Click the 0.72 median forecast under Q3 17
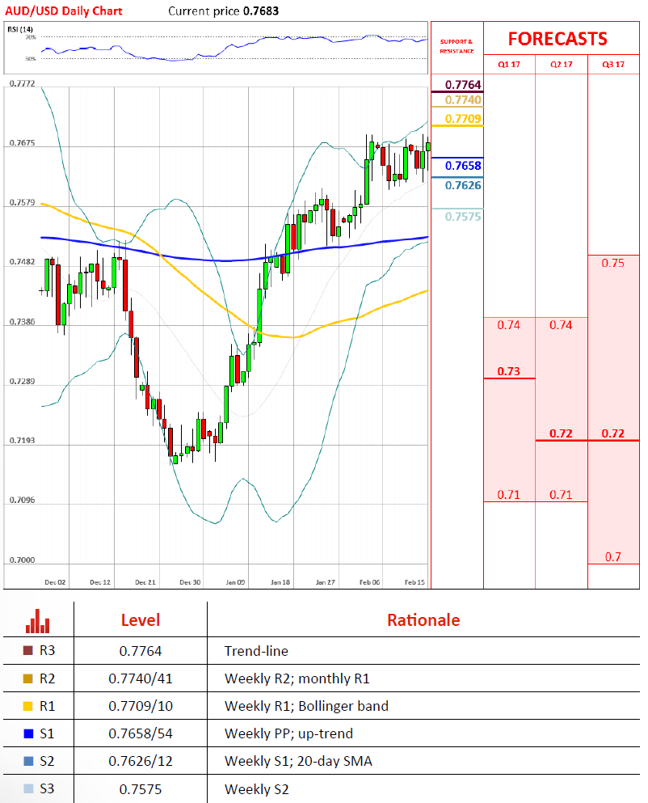Image resolution: width=648 pixels, height=803 pixels. [x=613, y=433]
